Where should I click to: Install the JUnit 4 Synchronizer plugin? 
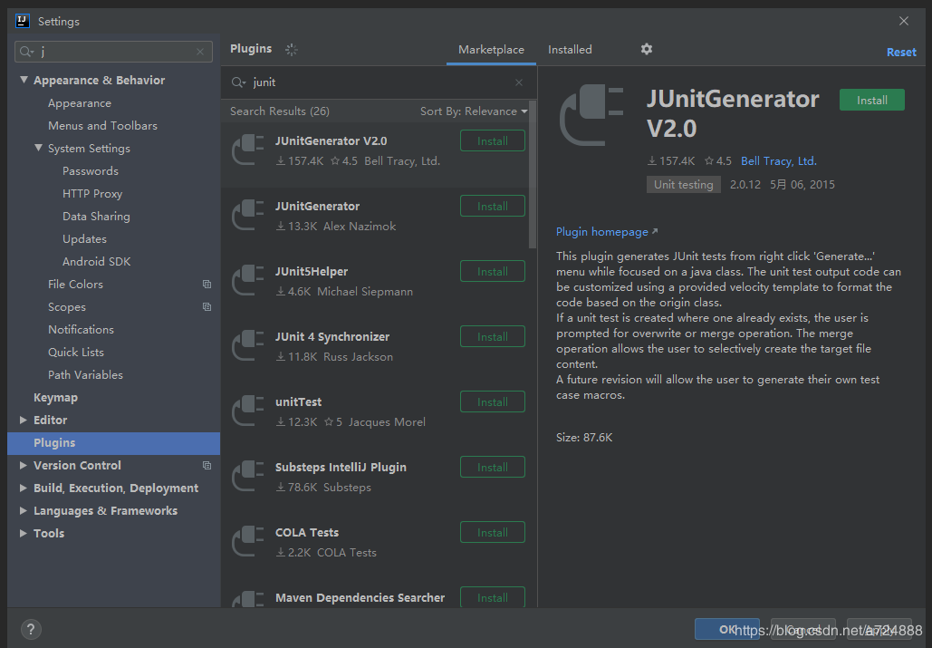492,337
